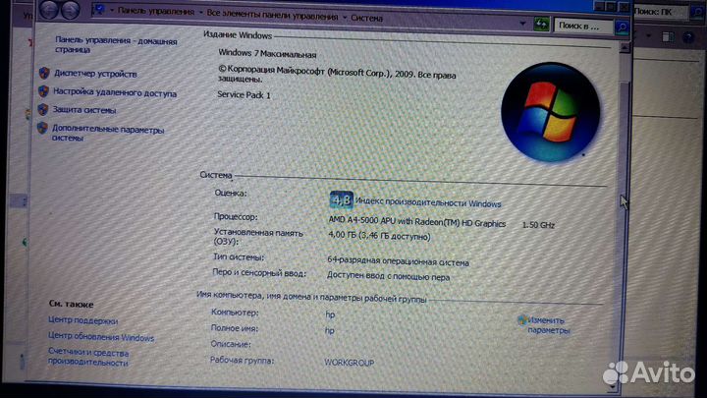Click the Поиск в search field
This screenshot has width=707, height=398.
pos(583,27)
